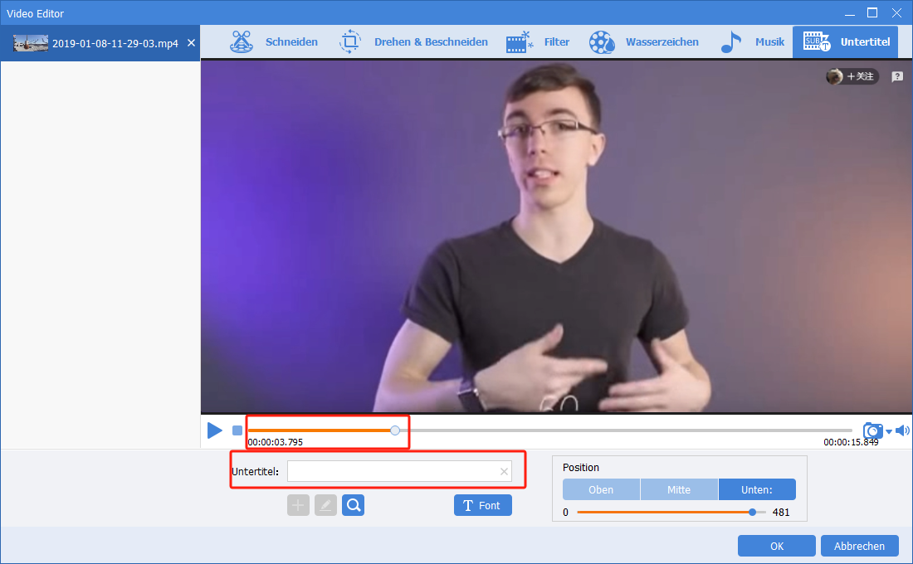Close the Video Editor window
The image size is (913, 564).
click(896, 12)
